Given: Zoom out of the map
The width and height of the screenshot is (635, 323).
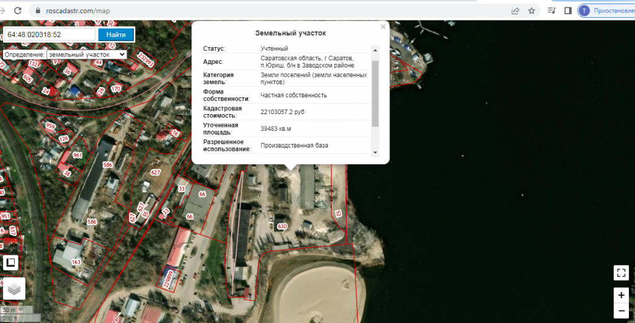Looking at the screenshot, I should point(621,310).
